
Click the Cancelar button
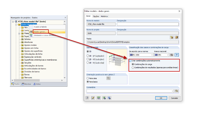175,98
